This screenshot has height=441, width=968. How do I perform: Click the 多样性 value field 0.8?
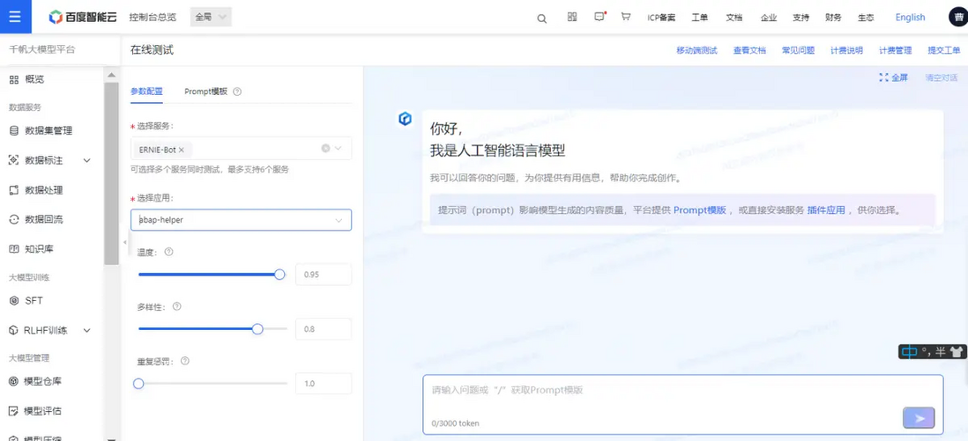324,328
